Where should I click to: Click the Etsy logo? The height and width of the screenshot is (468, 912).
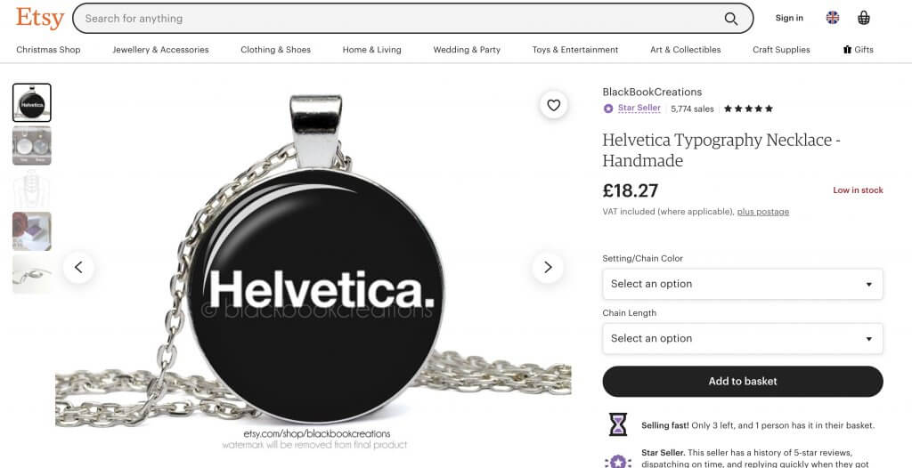(39, 18)
